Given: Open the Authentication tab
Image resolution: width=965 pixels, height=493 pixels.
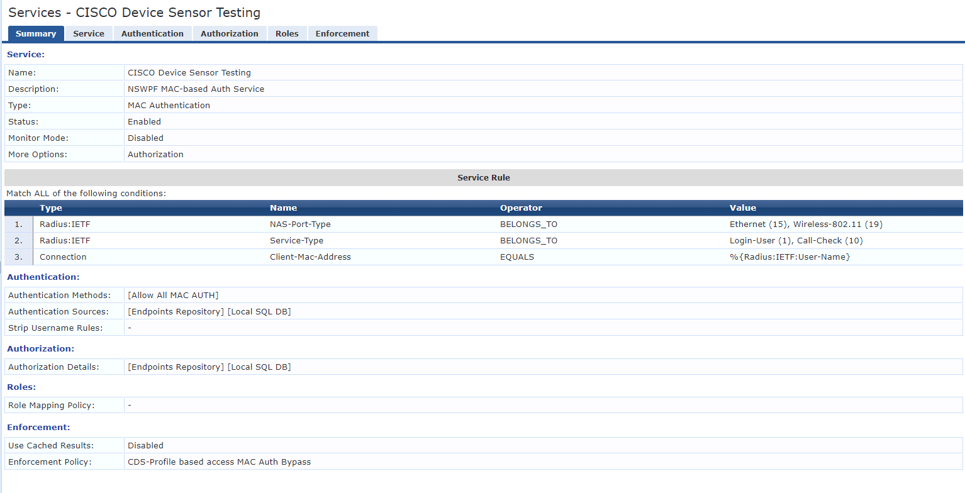Looking at the screenshot, I should click(152, 33).
